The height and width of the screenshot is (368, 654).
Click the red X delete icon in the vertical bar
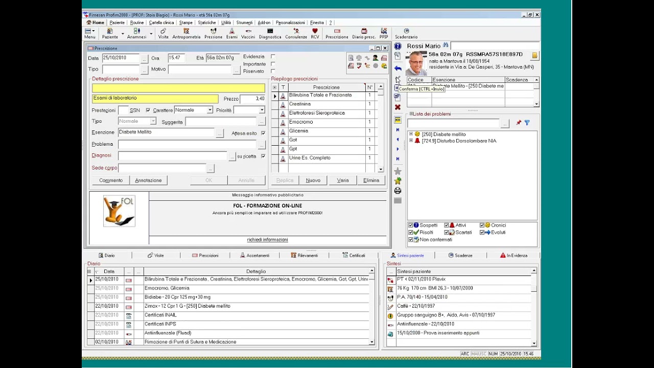(x=398, y=107)
